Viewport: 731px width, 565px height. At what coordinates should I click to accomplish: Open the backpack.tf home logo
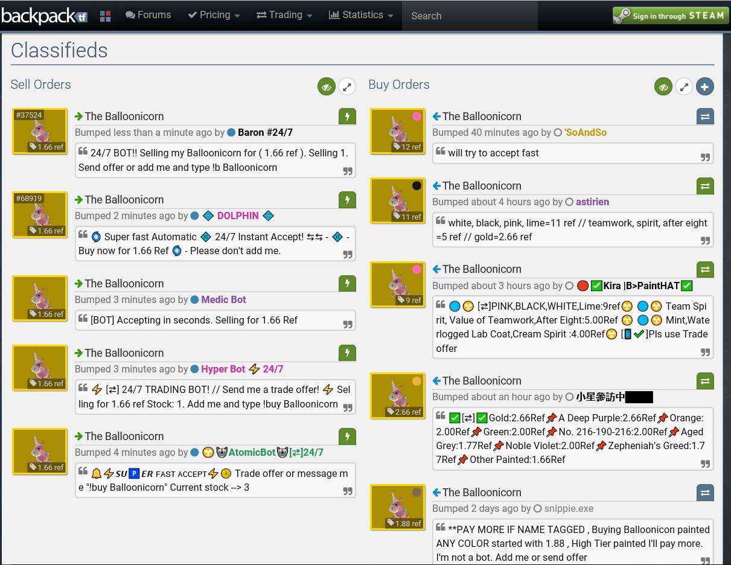(x=44, y=16)
